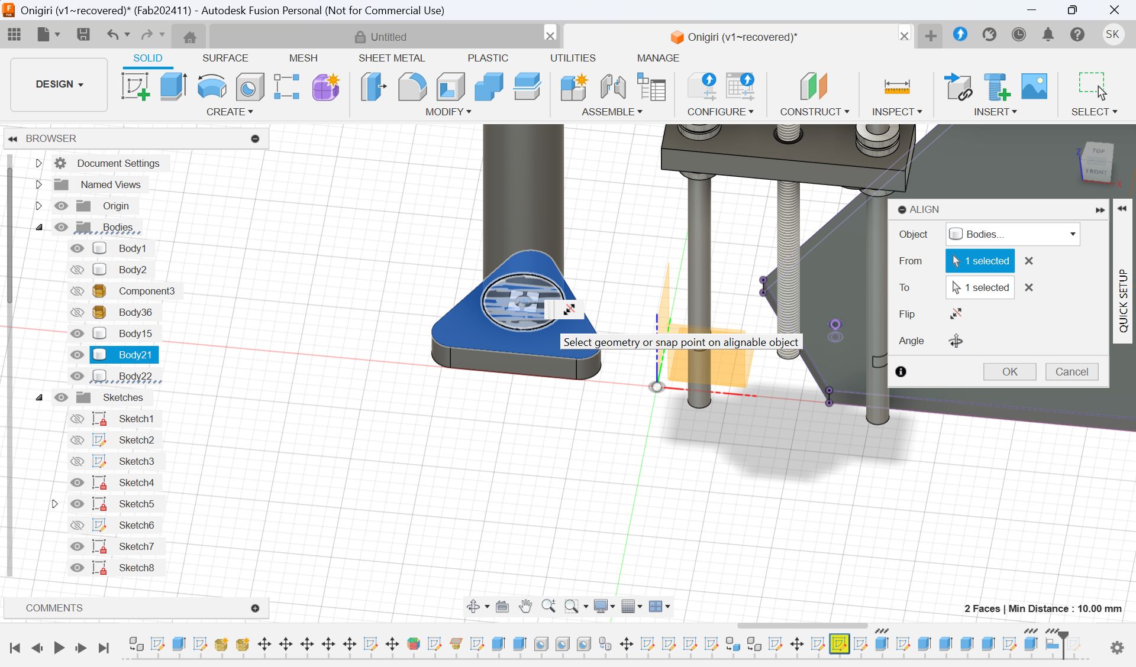Image resolution: width=1136 pixels, height=667 pixels.
Task: Open the DESIGN workspace dropdown
Action: pos(59,85)
